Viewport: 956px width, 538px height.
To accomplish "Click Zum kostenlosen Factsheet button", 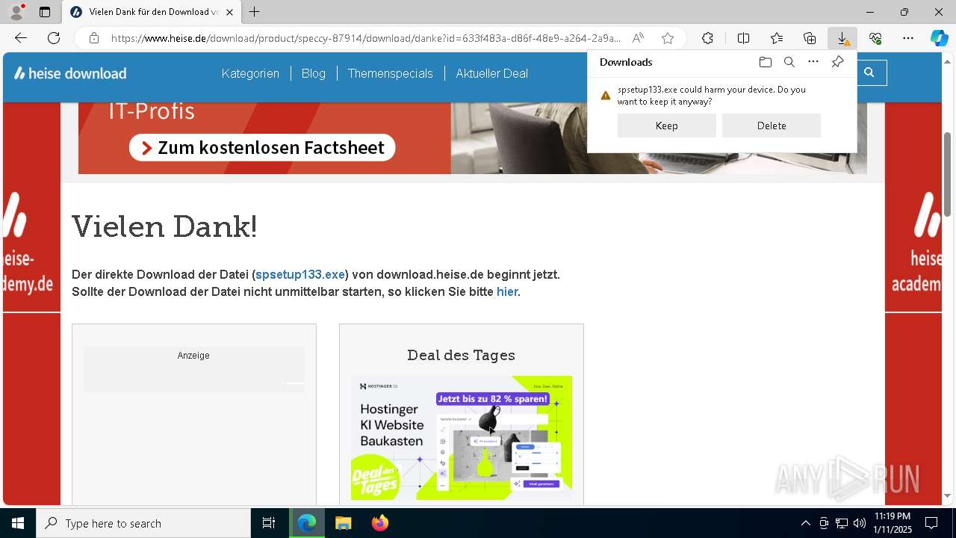I will click(262, 147).
